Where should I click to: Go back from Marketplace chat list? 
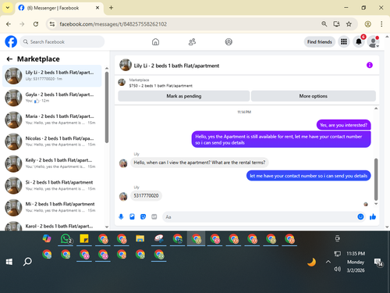click(x=9, y=59)
